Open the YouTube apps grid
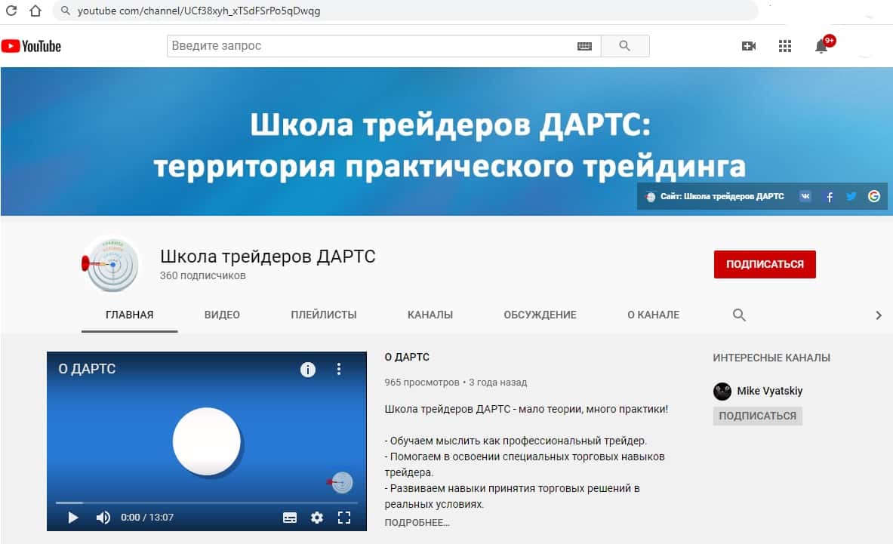The height and width of the screenshot is (544, 893). [x=785, y=46]
